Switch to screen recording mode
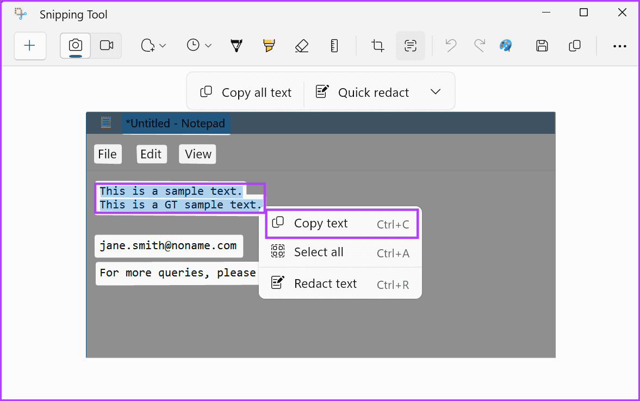 coord(106,46)
